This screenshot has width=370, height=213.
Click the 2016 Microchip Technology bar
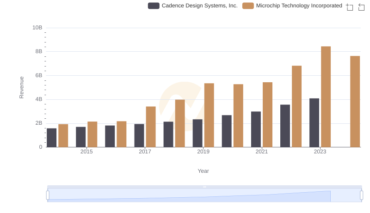click(x=122, y=134)
